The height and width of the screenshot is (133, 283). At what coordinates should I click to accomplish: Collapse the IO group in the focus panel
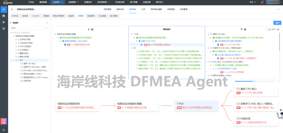point(132,48)
